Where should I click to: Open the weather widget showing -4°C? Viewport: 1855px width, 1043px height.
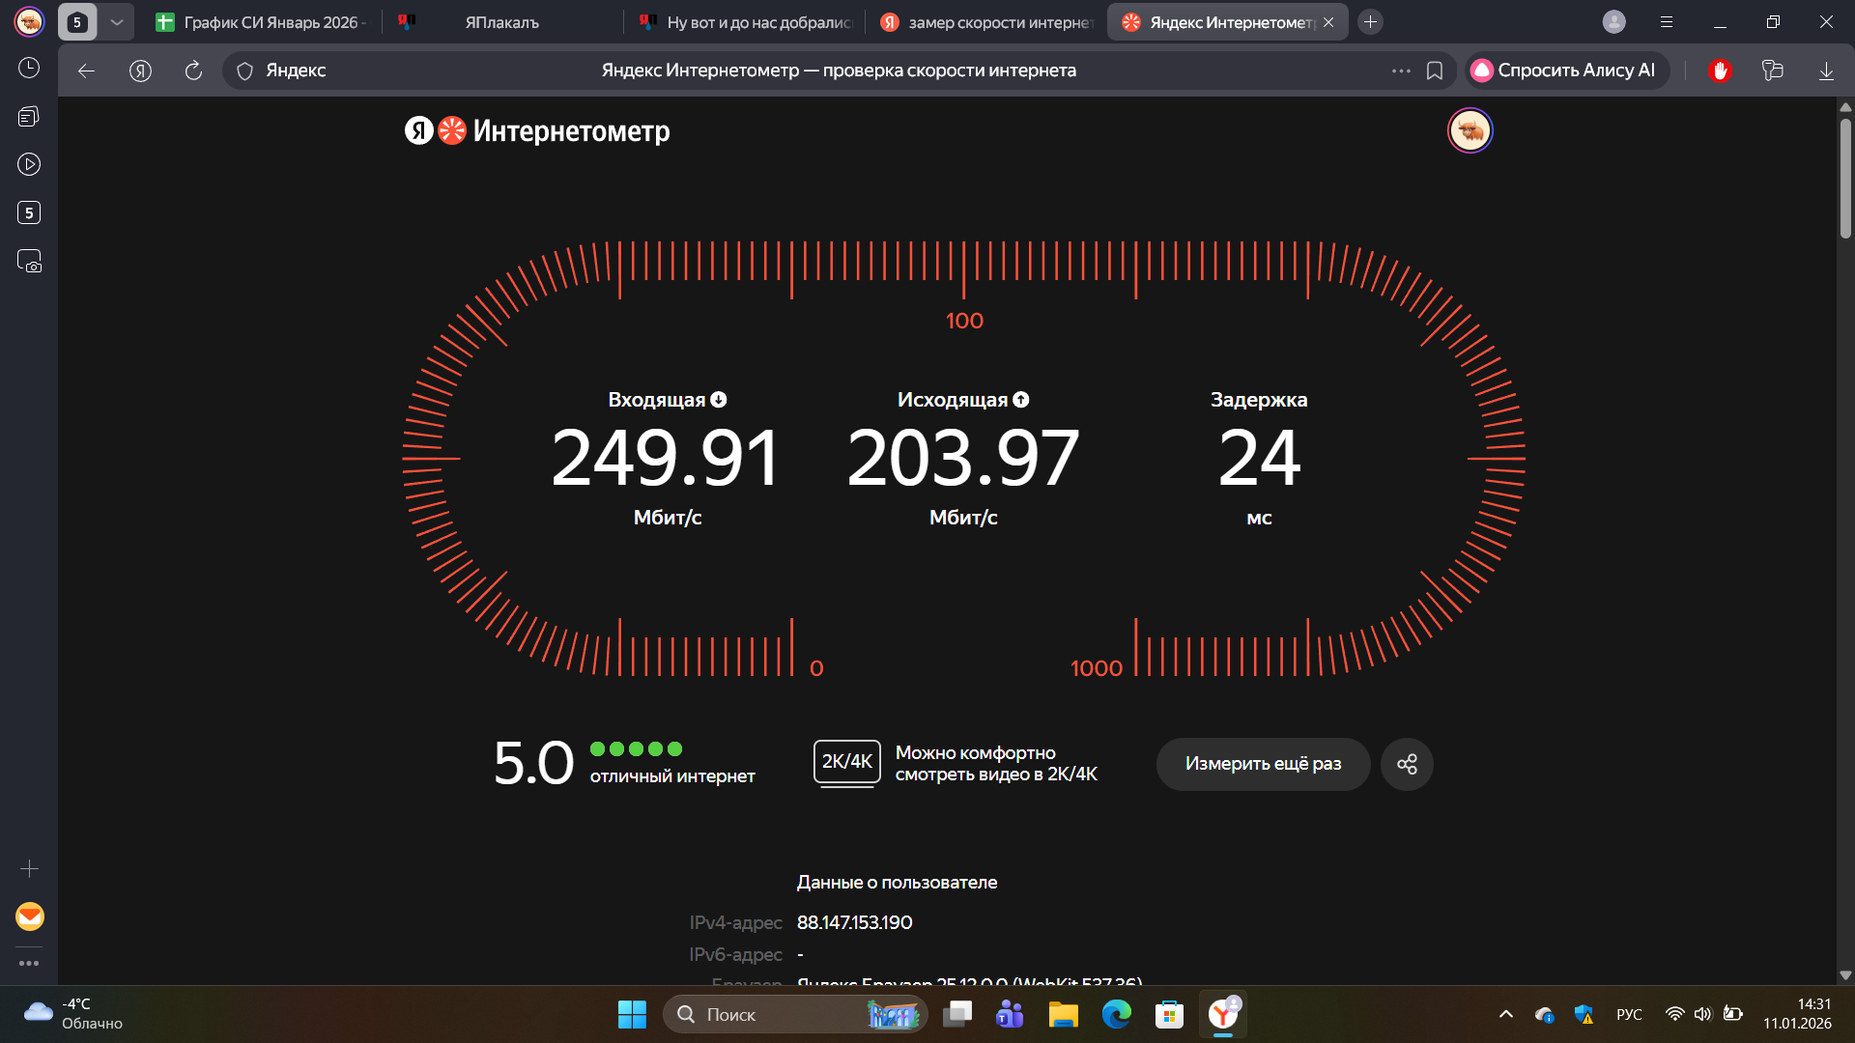pyautogui.click(x=73, y=1014)
